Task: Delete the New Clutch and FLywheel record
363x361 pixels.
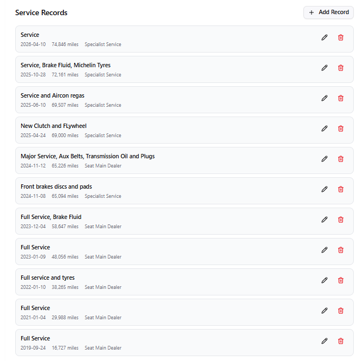Action: (x=341, y=128)
